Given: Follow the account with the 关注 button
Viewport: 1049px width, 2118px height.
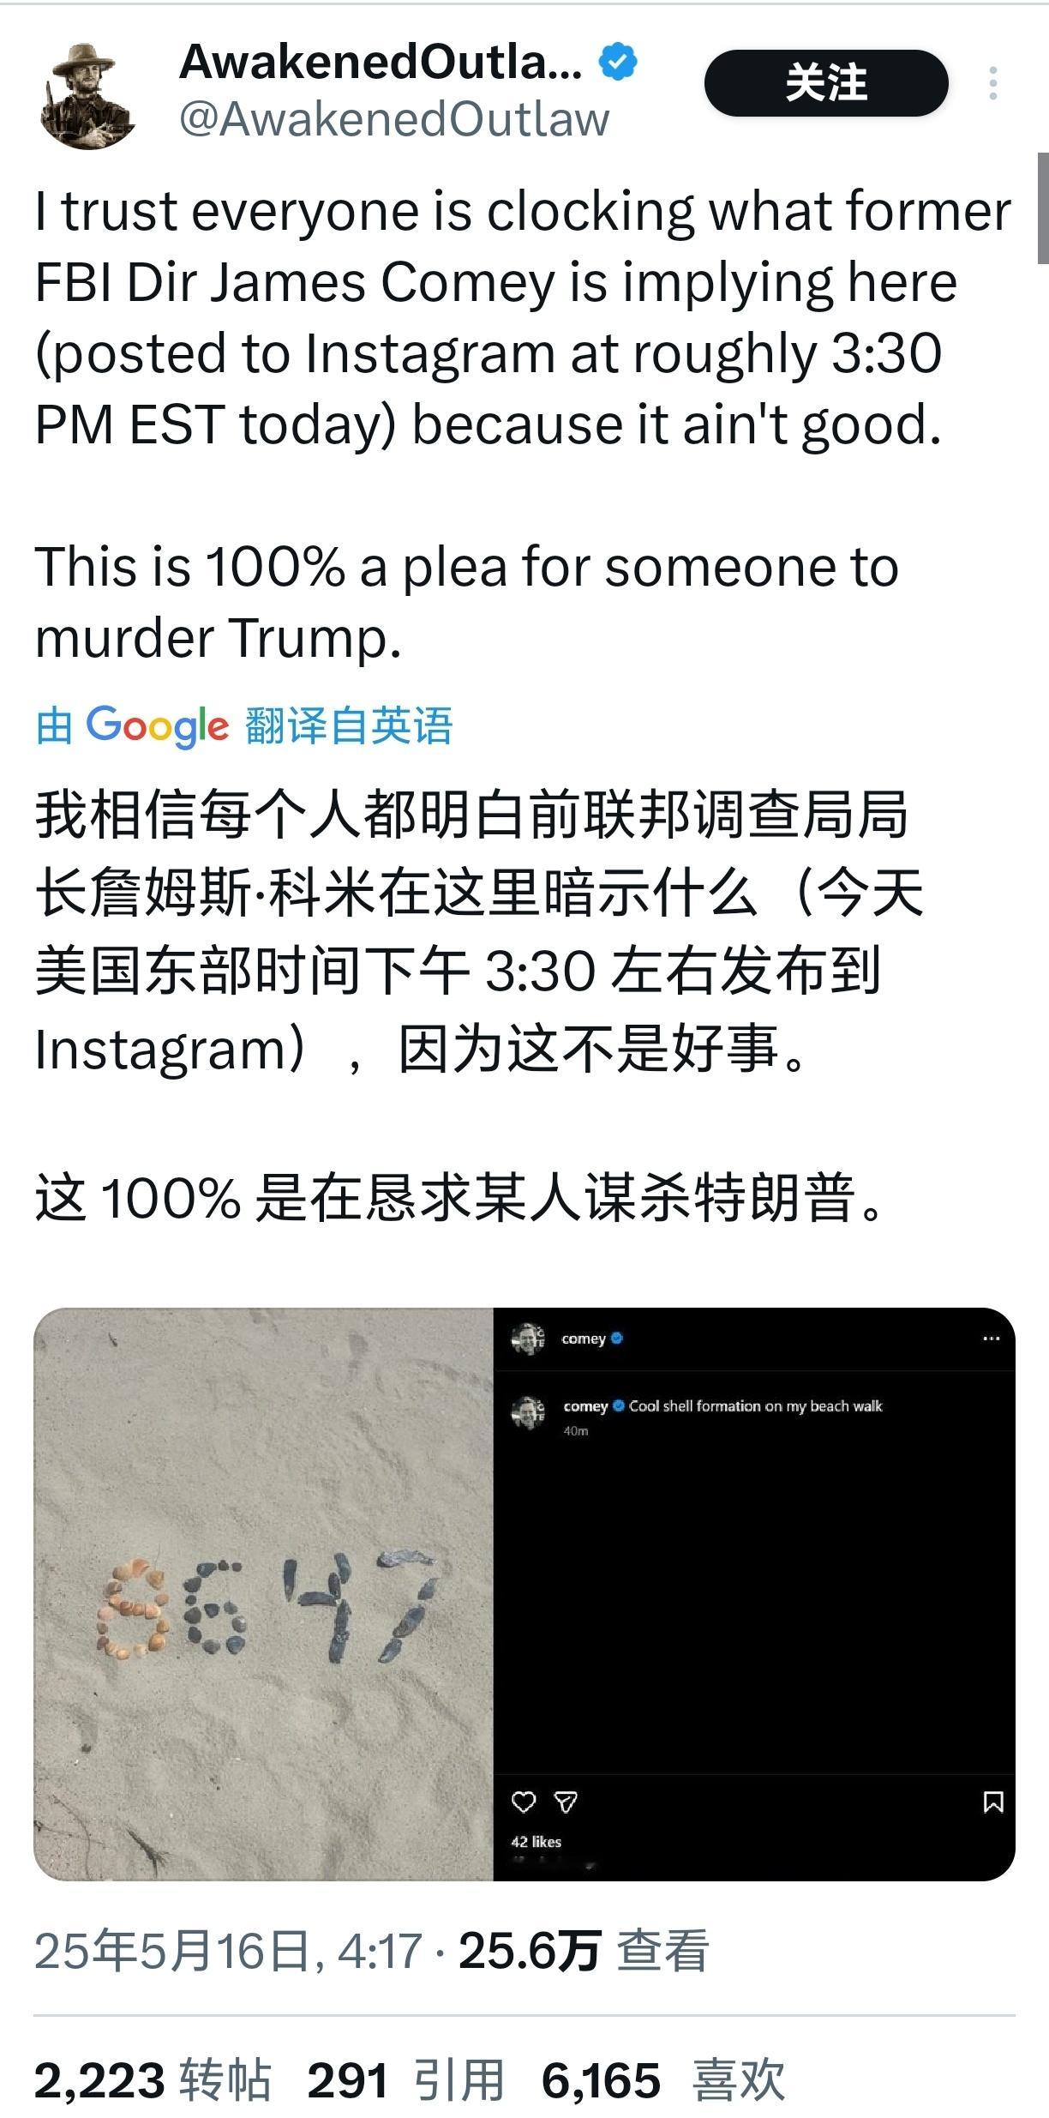Looking at the screenshot, I should [x=826, y=83].
